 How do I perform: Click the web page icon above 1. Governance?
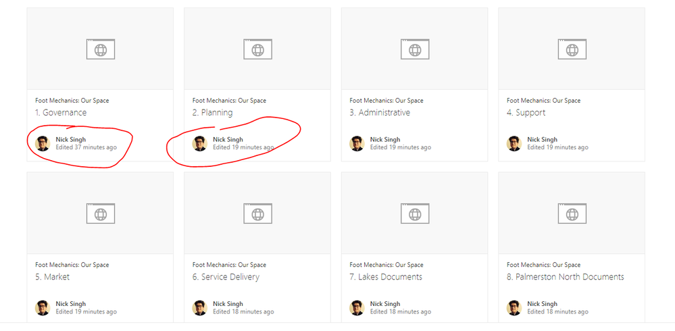100,49
